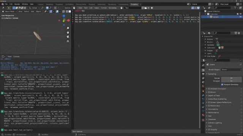
Task: Open the Templates menu in text editor
Action: [112, 8]
